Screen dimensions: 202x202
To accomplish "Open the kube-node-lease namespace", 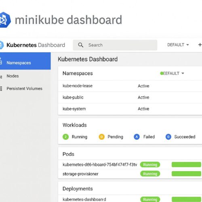I will [78, 86].
